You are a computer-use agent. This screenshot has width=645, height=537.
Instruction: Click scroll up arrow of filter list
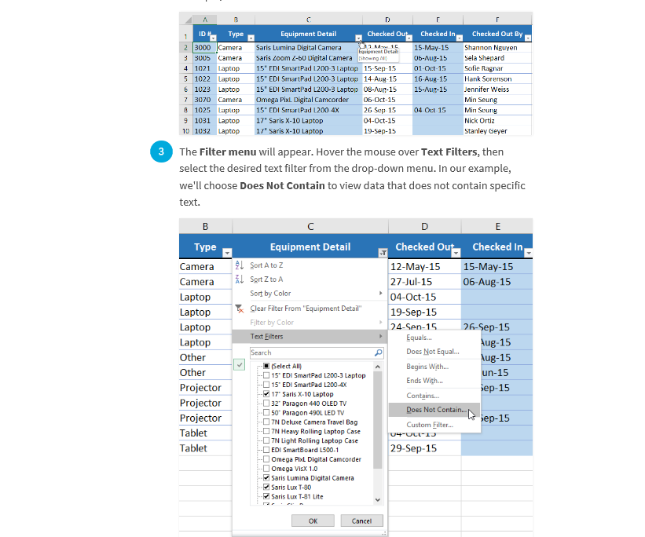tap(378, 367)
